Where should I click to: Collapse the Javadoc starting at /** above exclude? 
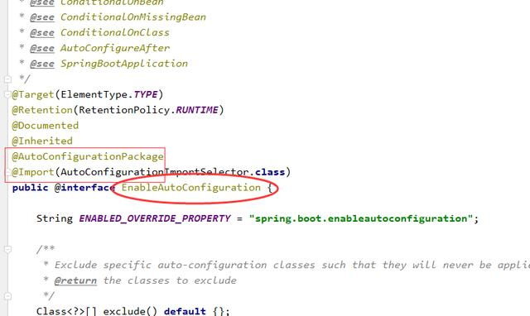[x=7, y=249]
